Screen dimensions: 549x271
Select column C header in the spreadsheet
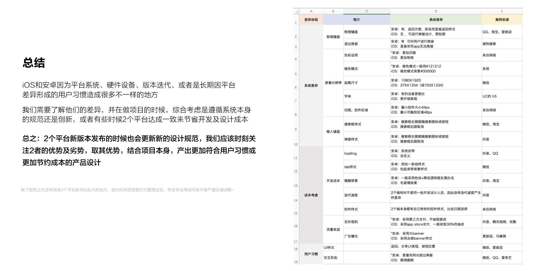pos(366,12)
